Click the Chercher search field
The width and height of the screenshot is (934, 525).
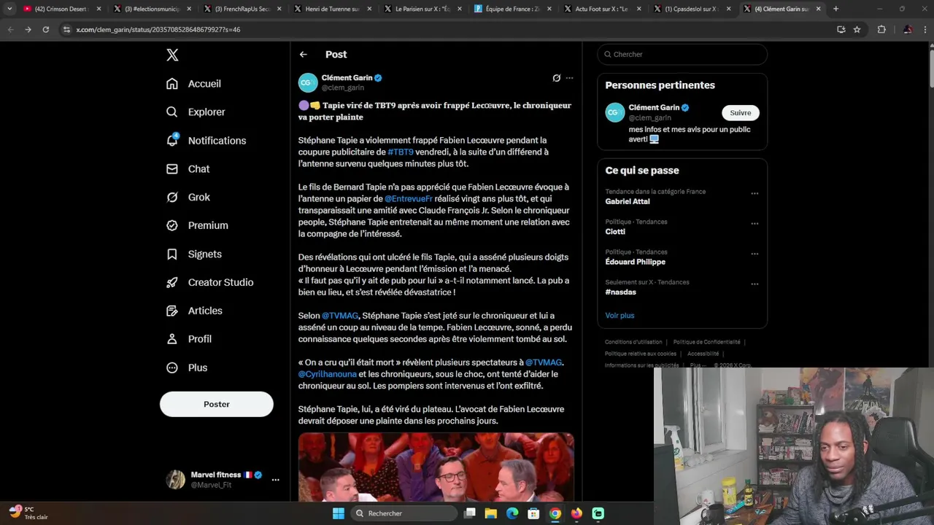(x=682, y=55)
